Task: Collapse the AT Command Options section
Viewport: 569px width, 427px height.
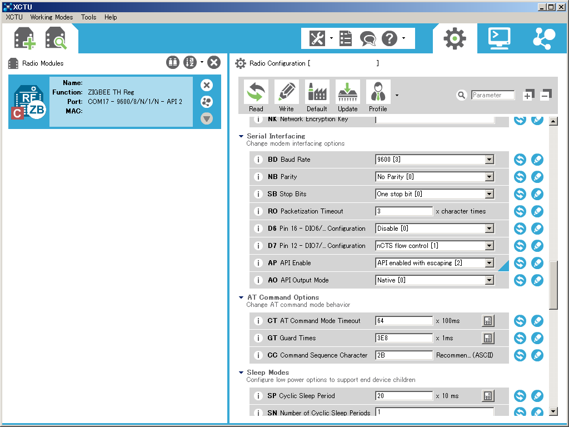Action: (x=241, y=297)
